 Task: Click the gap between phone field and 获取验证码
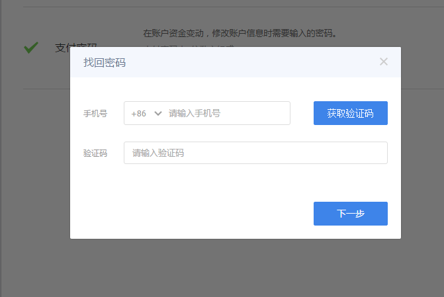[302, 113]
